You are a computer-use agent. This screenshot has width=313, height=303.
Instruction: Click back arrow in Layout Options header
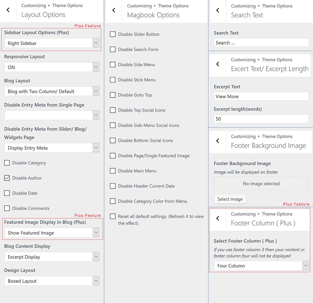tap(8, 10)
